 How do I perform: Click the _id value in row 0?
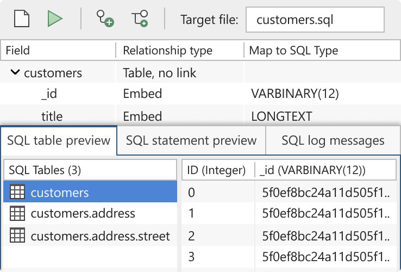(326, 192)
